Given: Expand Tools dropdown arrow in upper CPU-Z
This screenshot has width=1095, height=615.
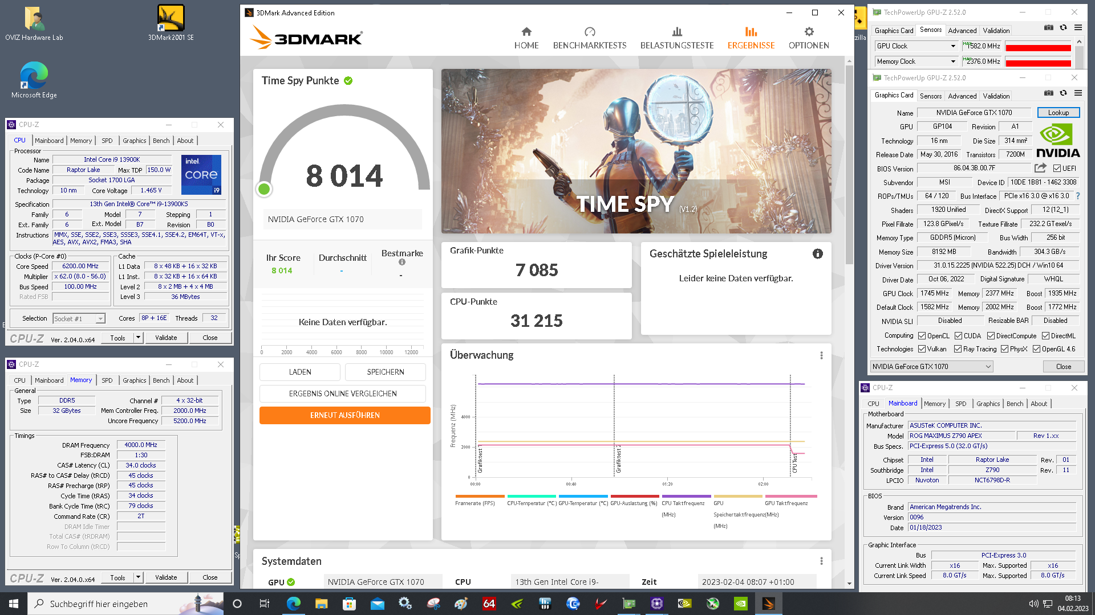Looking at the screenshot, I should (x=138, y=338).
